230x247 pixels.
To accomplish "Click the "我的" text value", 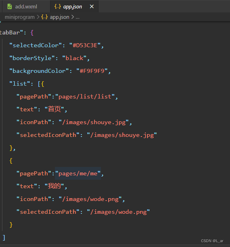I will coord(54,186).
